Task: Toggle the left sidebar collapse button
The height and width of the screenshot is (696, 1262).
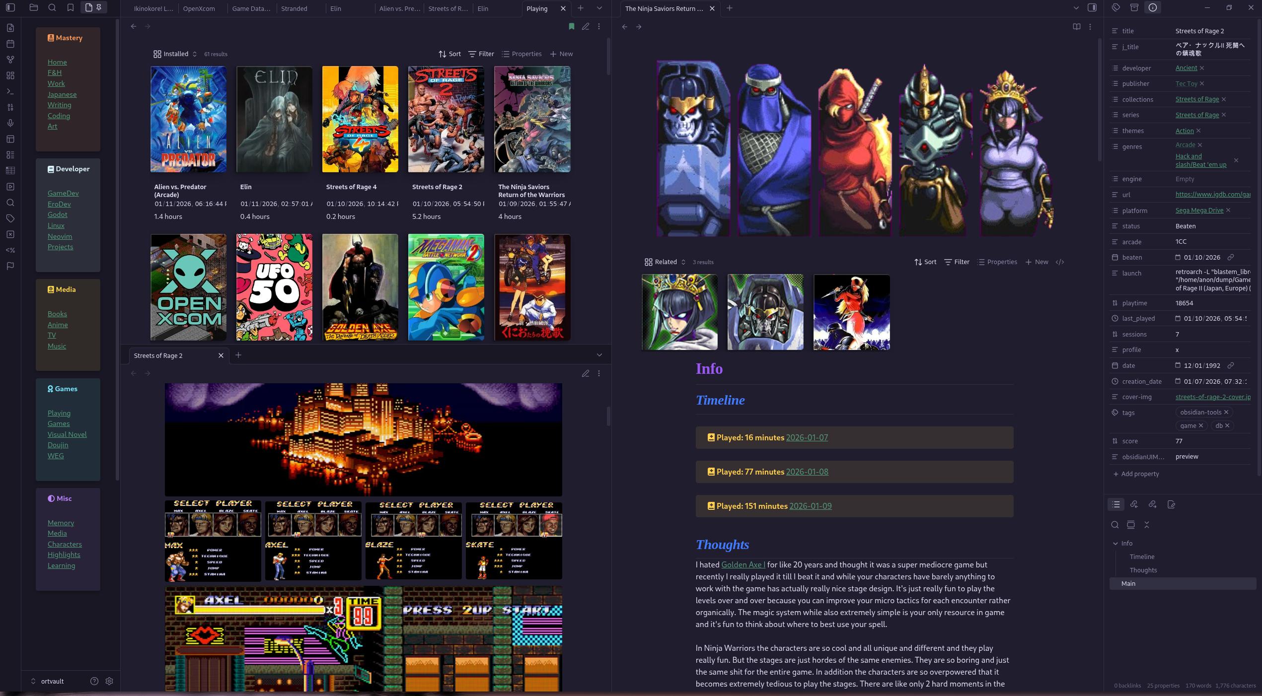Action: coord(10,7)
